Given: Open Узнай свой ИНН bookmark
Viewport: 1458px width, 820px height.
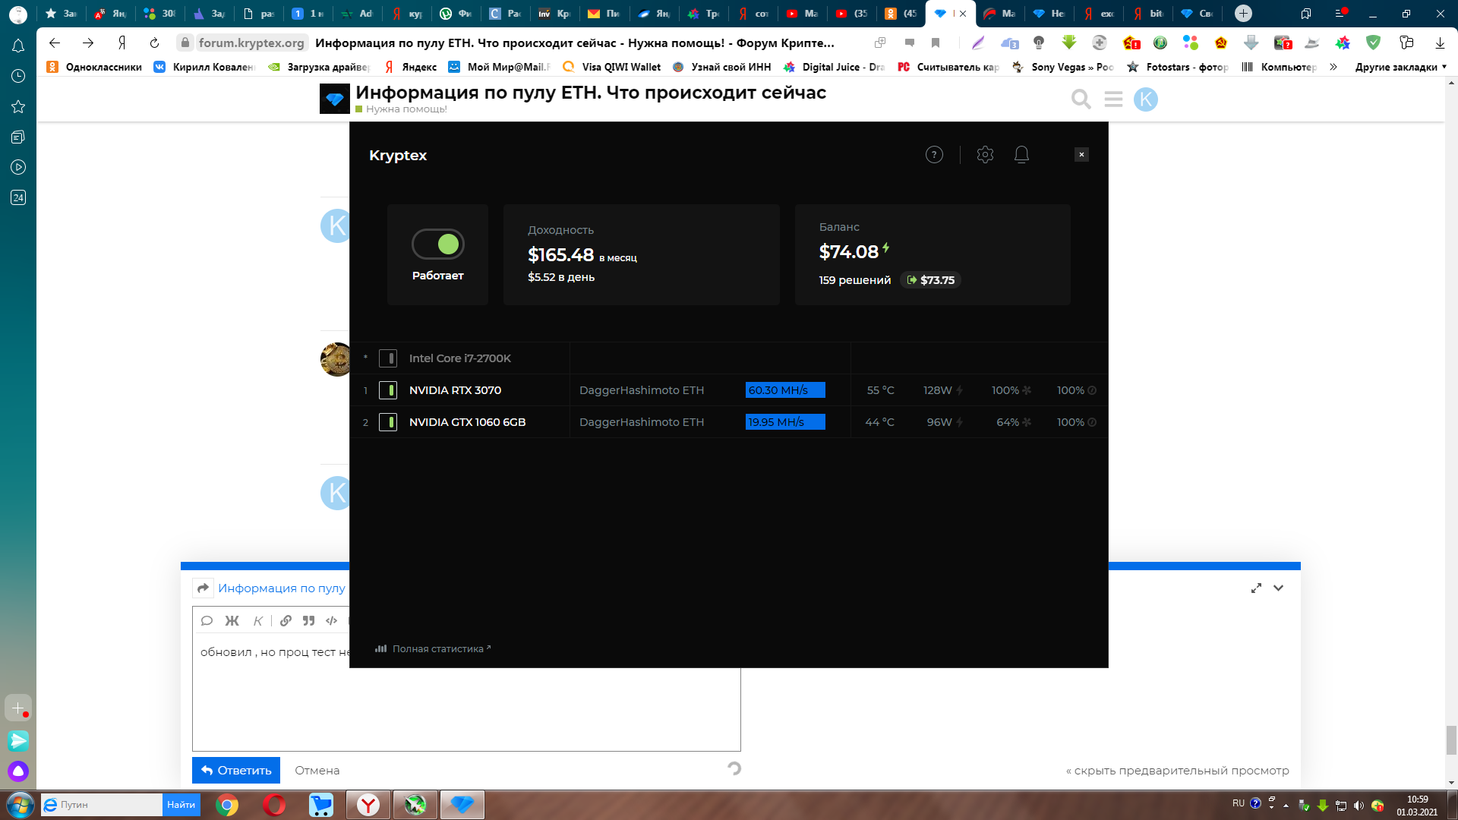Looking at the screenshot, I should tap(722, 67).
